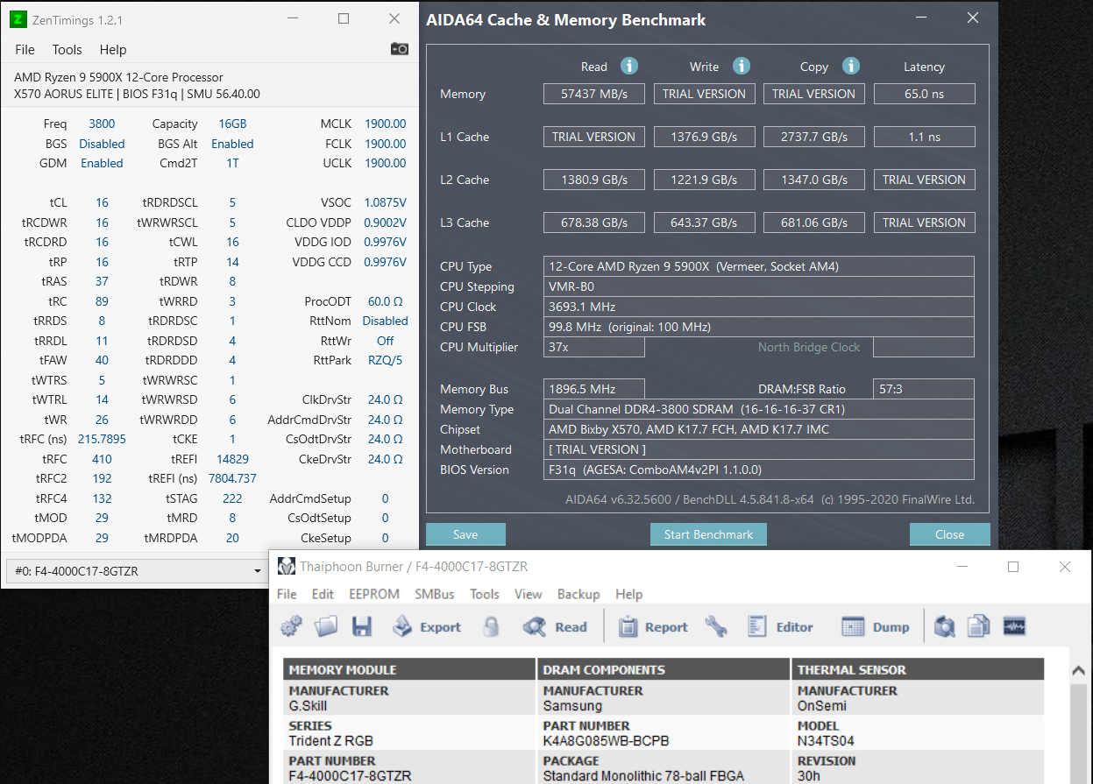Screen dimensions: 1093x784
Task: Click the green ZenTimings title bar logo
Action: 18,19
